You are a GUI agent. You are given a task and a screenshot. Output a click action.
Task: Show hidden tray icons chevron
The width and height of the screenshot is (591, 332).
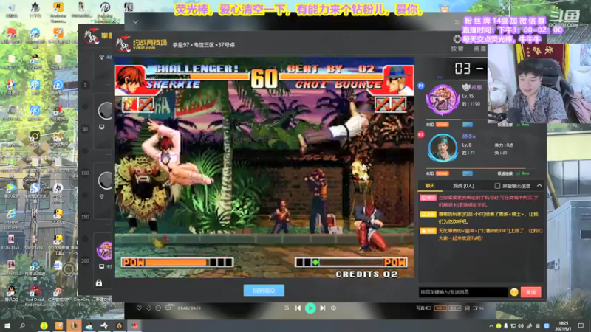pos(491,326)
